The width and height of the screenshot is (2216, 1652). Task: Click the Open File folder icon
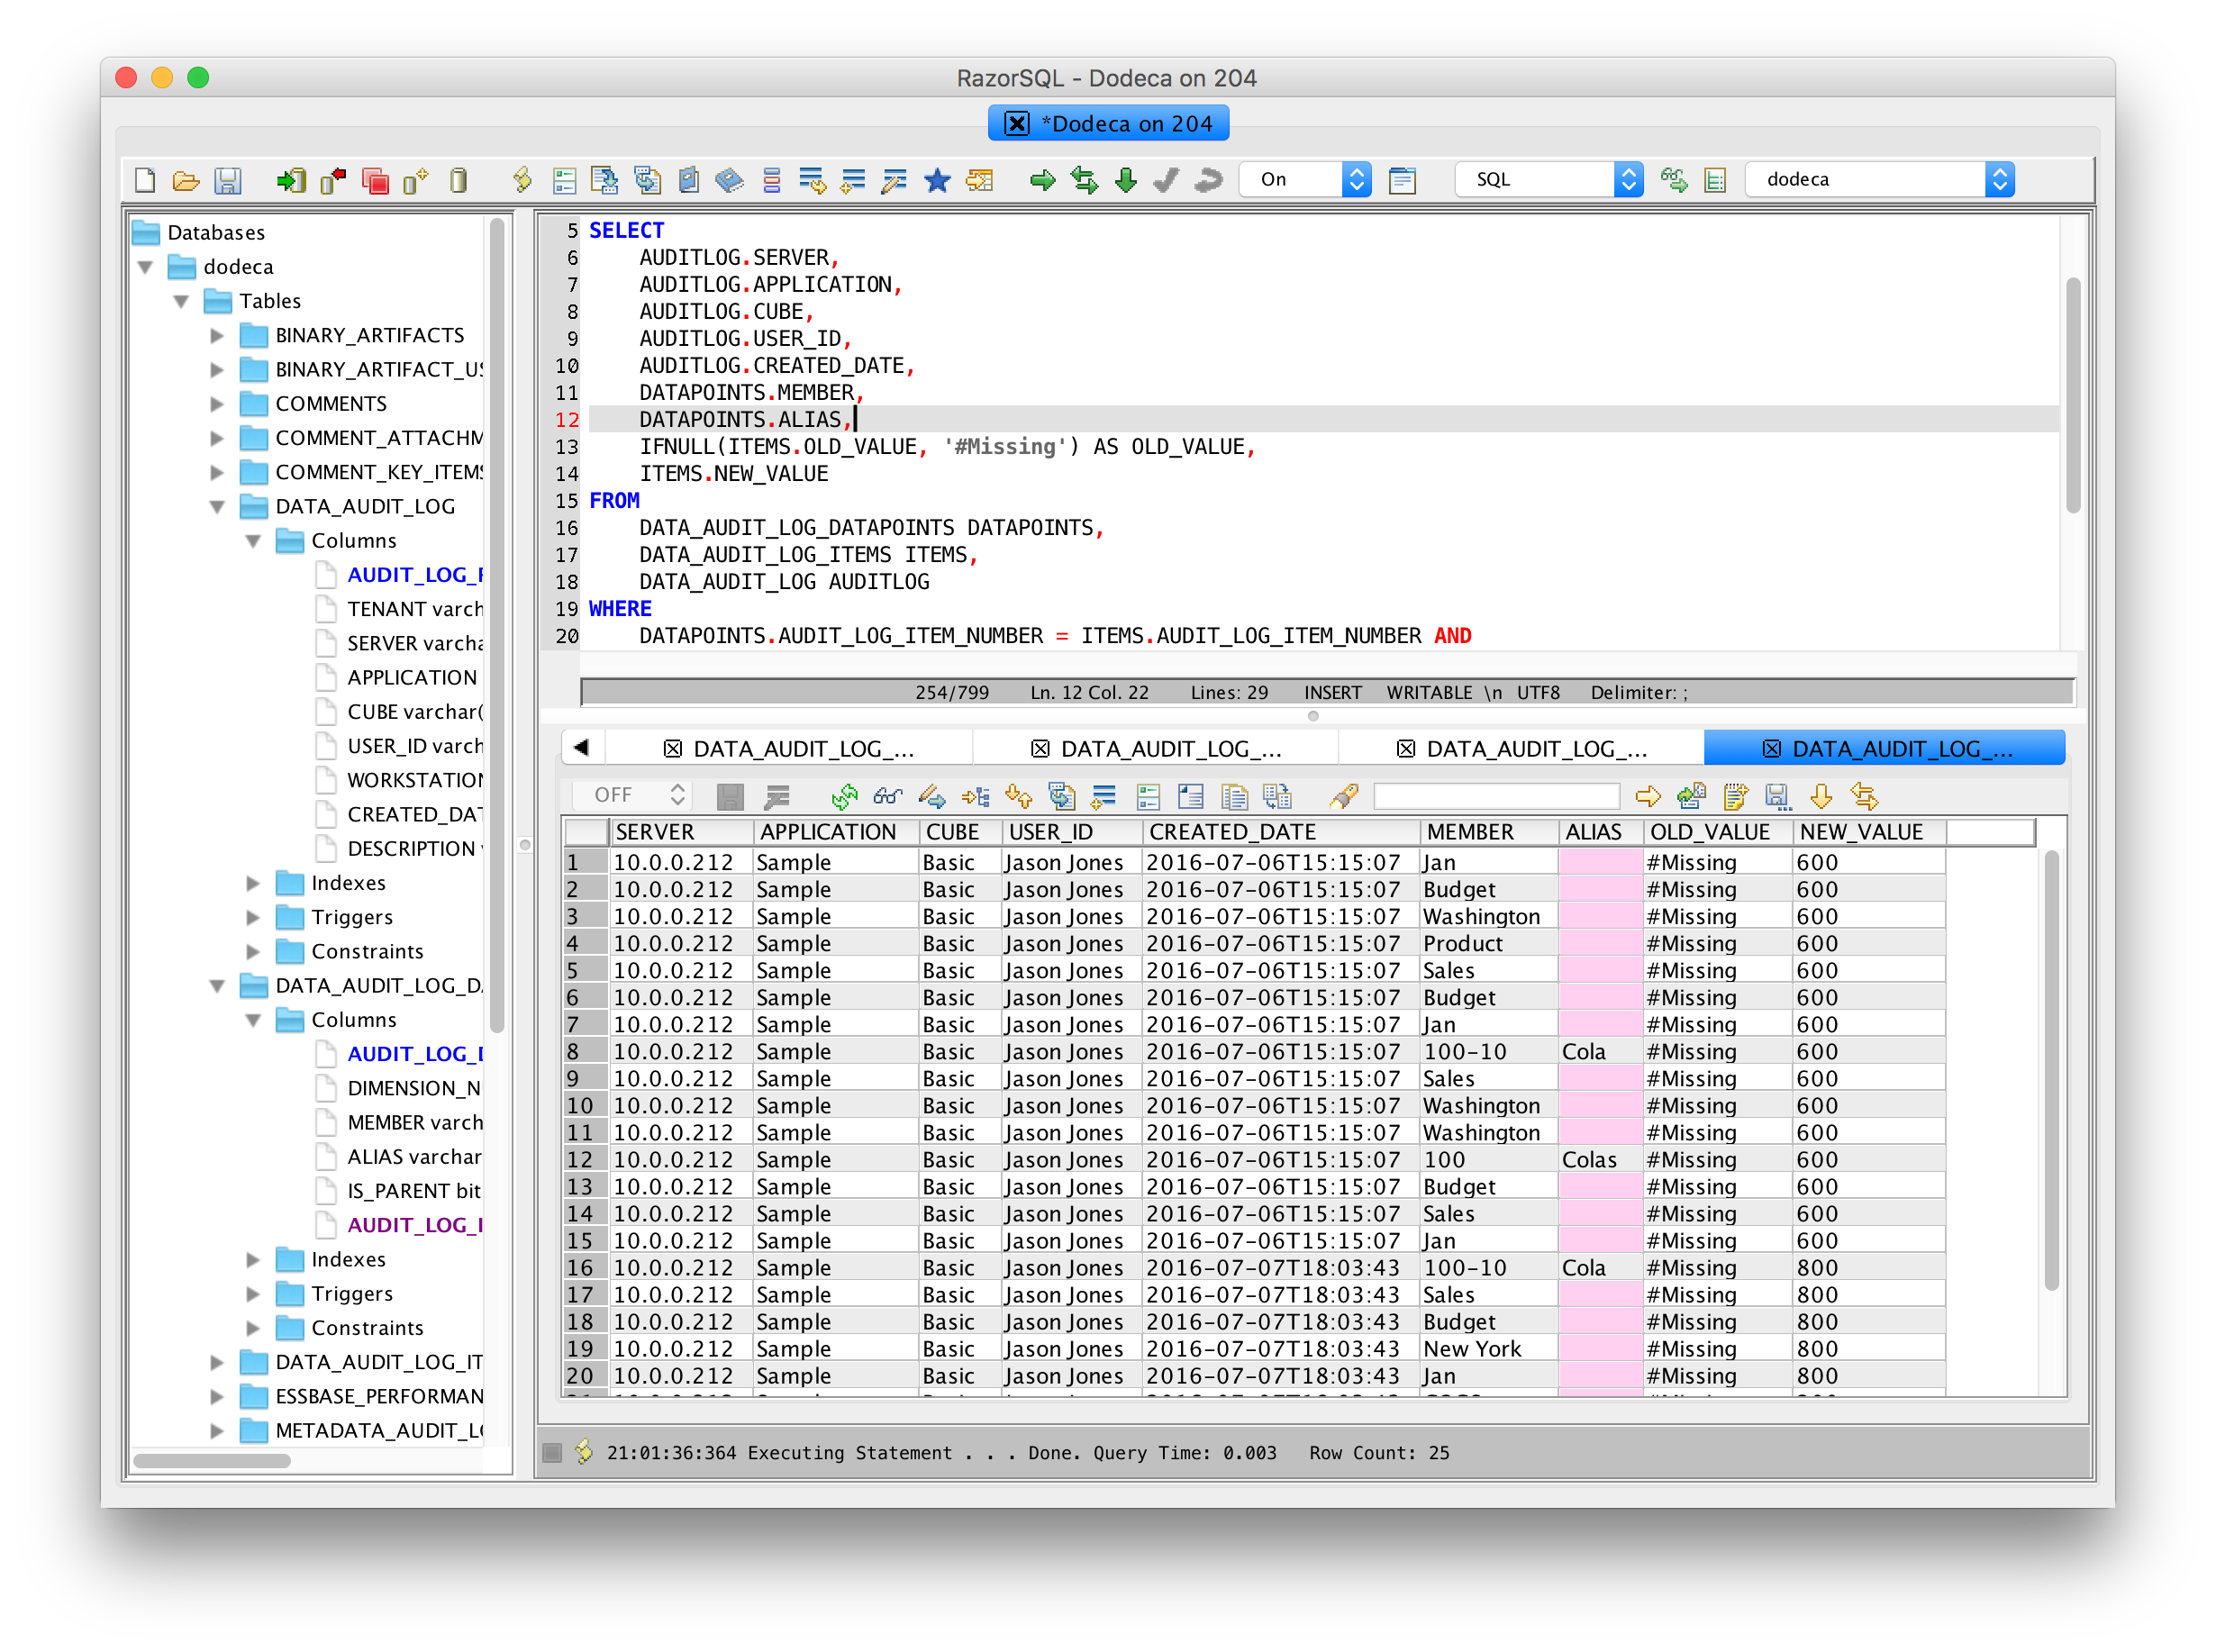tap(186, 180)
